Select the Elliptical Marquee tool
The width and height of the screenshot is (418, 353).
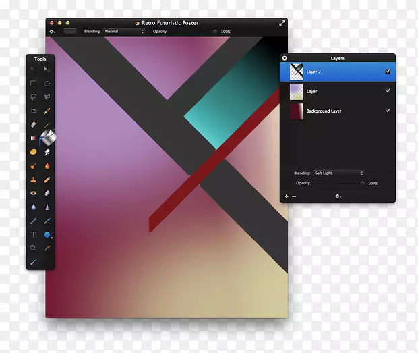point(47,84)
